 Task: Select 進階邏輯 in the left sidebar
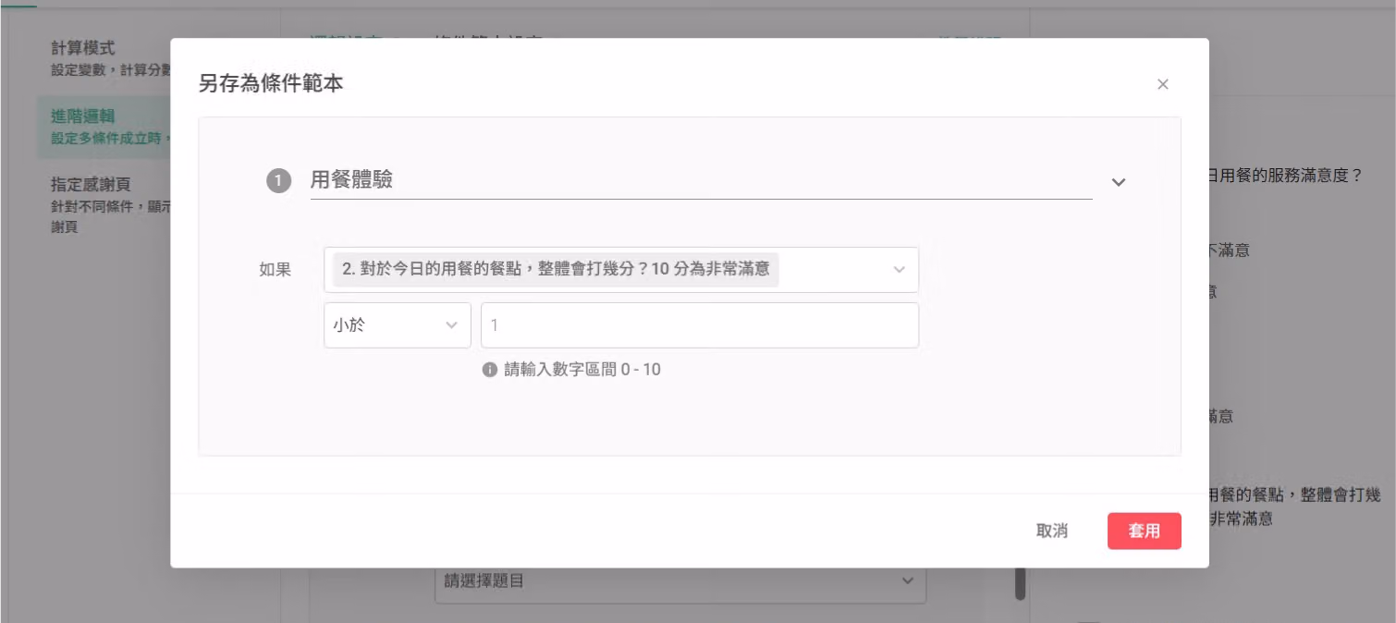(104, 127)
